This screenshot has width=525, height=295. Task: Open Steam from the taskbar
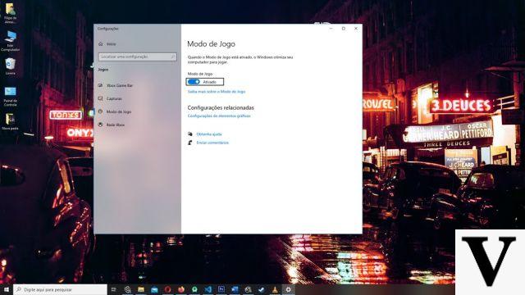[x=262, y=289]
